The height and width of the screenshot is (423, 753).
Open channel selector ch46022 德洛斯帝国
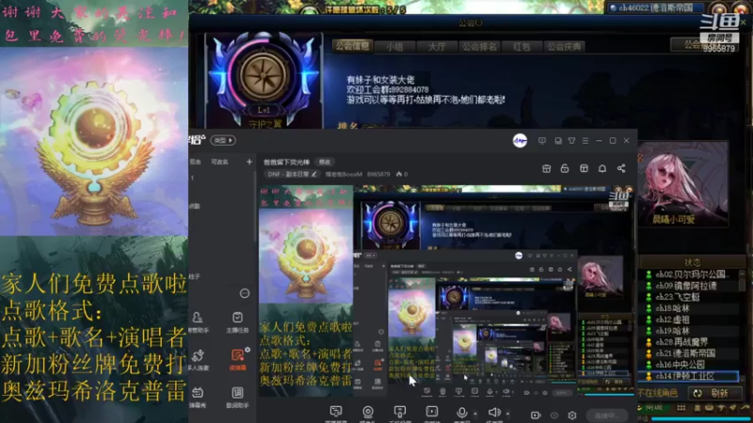click(655, 8)
